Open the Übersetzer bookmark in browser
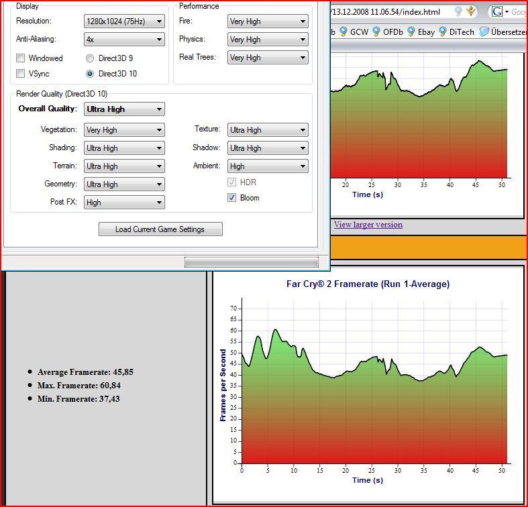The image size is (528, 507). (x=503, y=32)
